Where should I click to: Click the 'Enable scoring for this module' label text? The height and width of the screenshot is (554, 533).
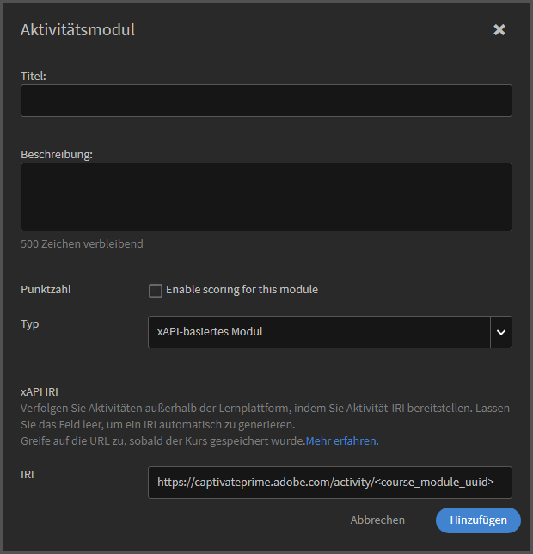click(242, 290)
